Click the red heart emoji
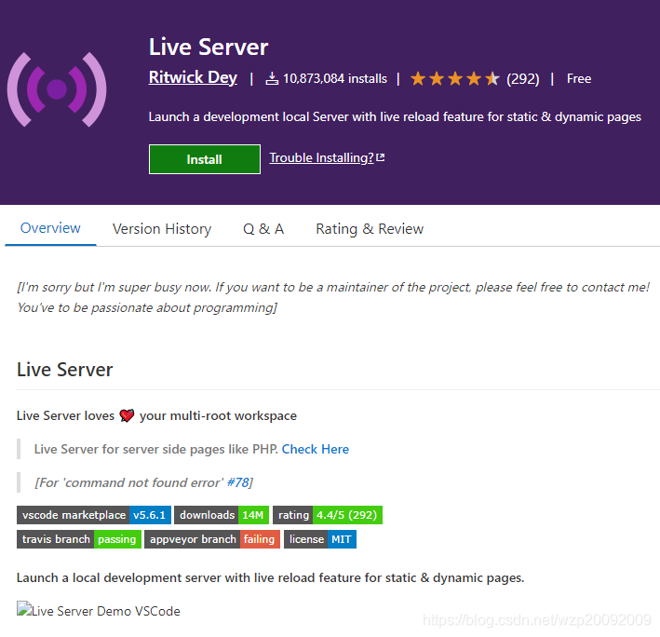 pyautogui.click(x=127, y=415)
